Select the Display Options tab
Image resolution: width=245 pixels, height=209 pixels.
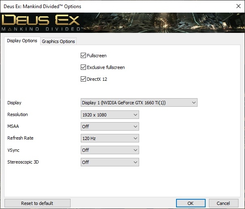(22, 41)
